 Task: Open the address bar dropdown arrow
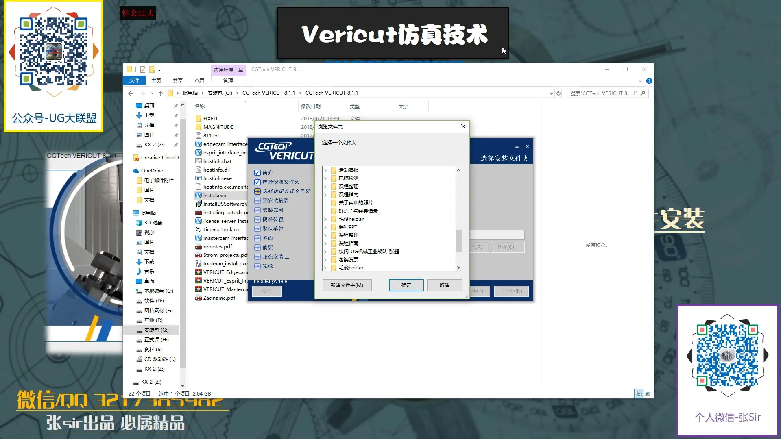pos(551,93)
